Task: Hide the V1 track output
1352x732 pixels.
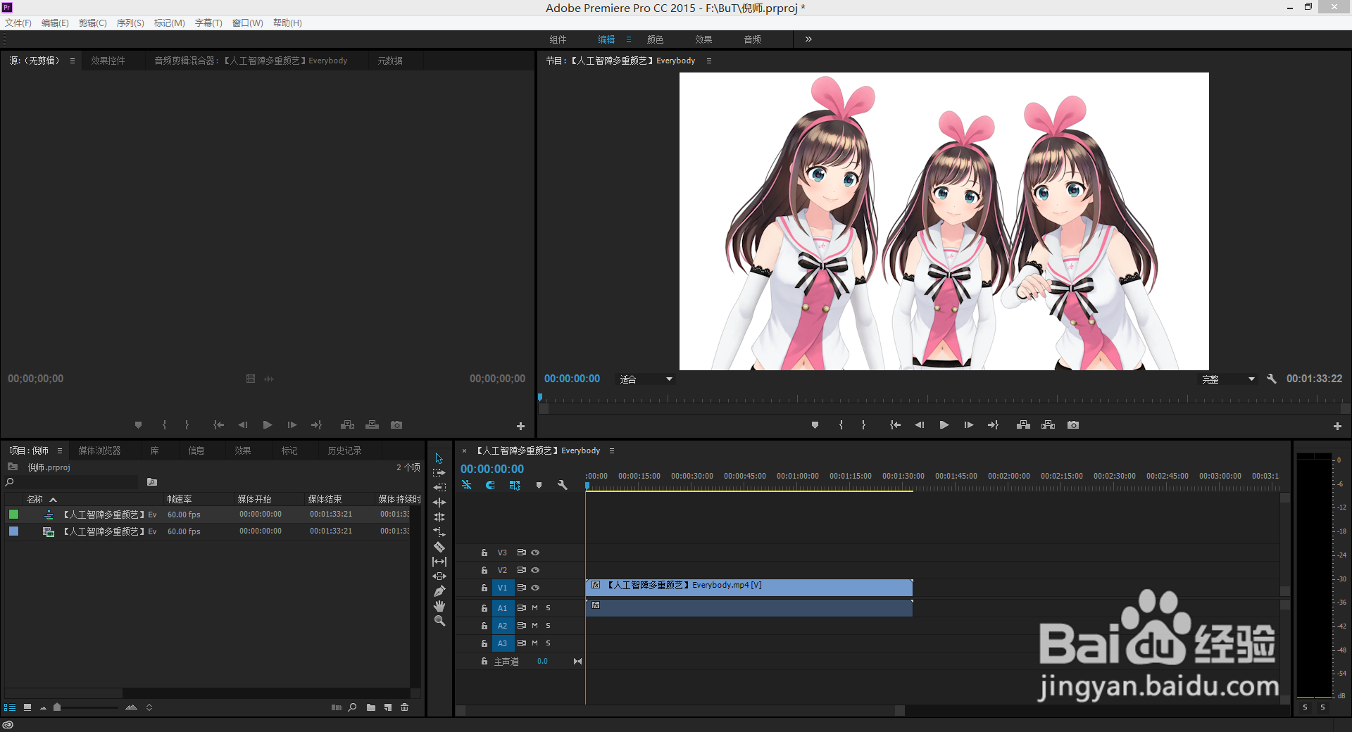Action: [x=535, y=588]
